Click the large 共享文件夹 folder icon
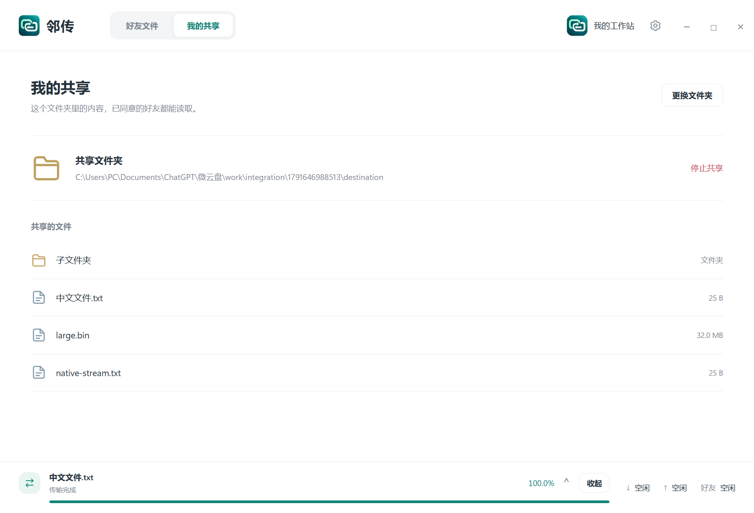 click(x=46, y=168)
